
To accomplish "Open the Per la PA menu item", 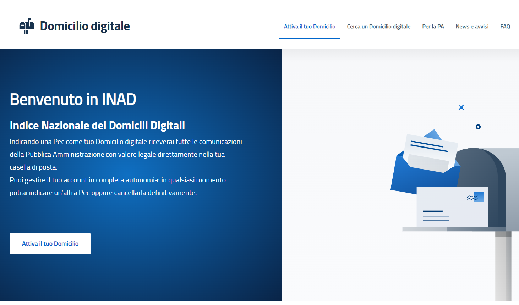I will click(433, 27).
